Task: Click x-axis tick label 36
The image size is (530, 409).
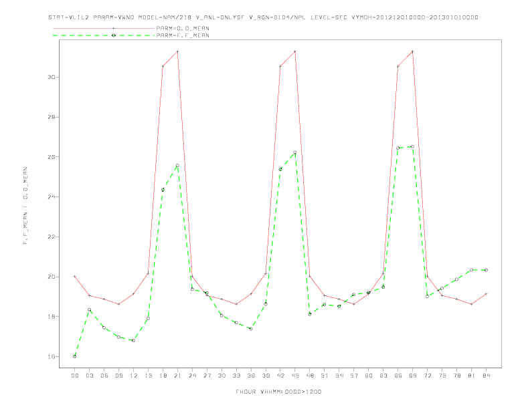Action: coord(251,376)
